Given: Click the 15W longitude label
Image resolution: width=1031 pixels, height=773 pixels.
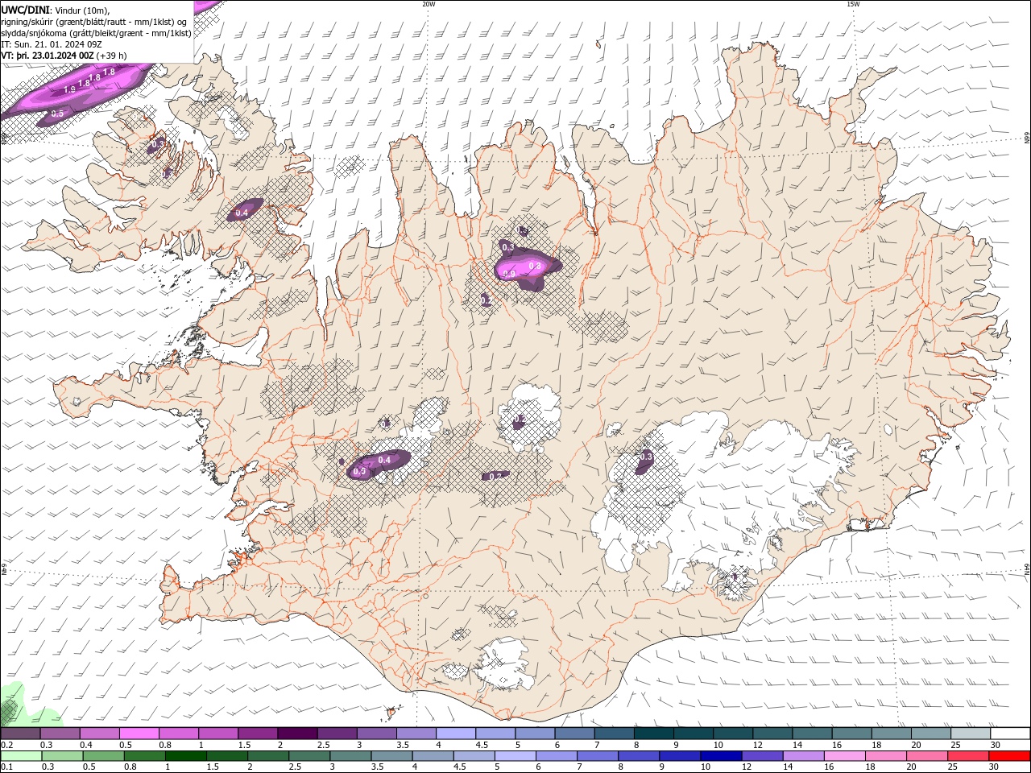Looking at the screenshot, I should click(x=853, y=4).
